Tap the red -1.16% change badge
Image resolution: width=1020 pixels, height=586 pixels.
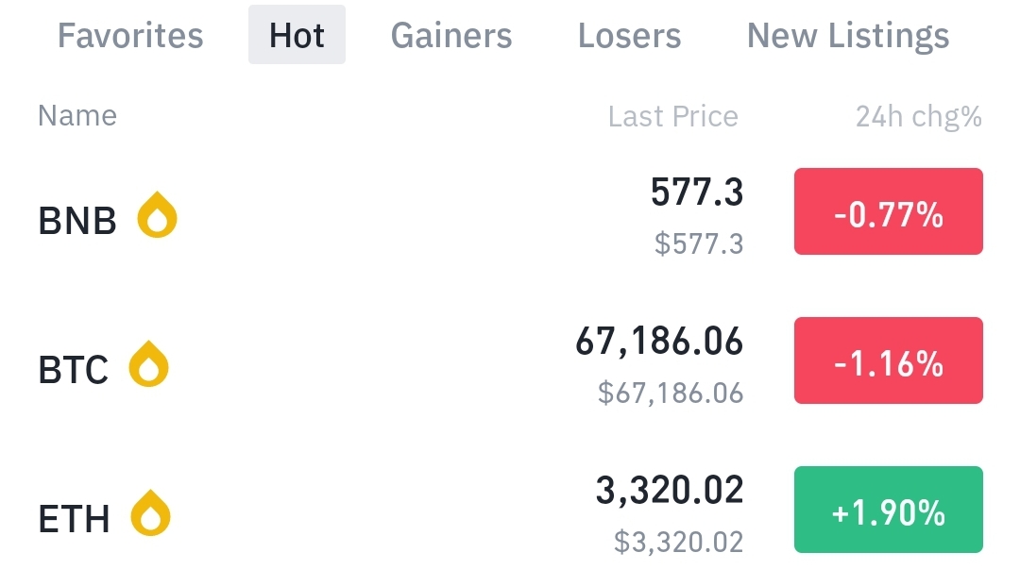[x=888, y=360]
